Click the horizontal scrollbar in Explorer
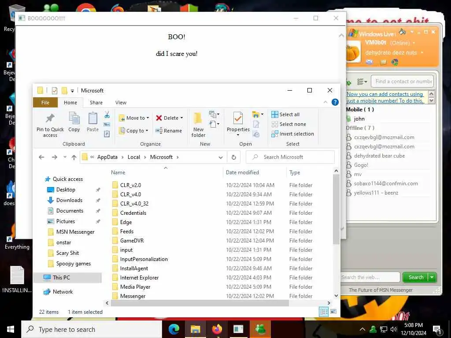Viewport: 451px width, 338px height. (x=200, y=303)
